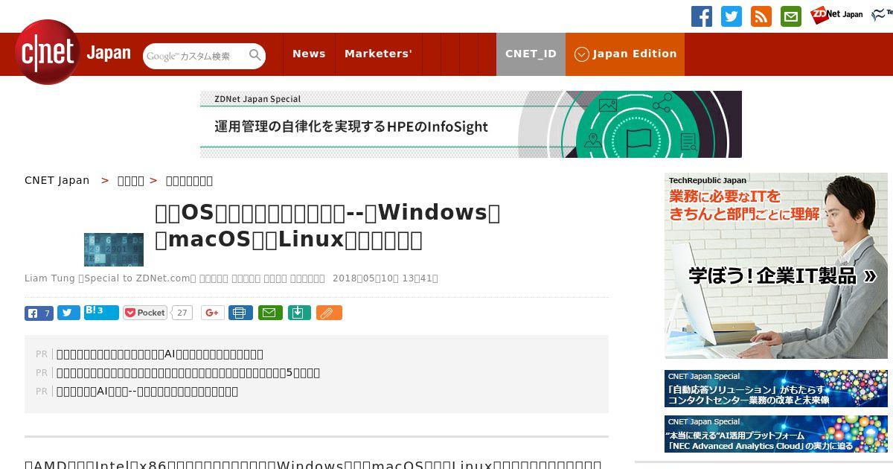Email the article using the green envelope share icon
Viewport: 893px width, 469px height.
270,313
